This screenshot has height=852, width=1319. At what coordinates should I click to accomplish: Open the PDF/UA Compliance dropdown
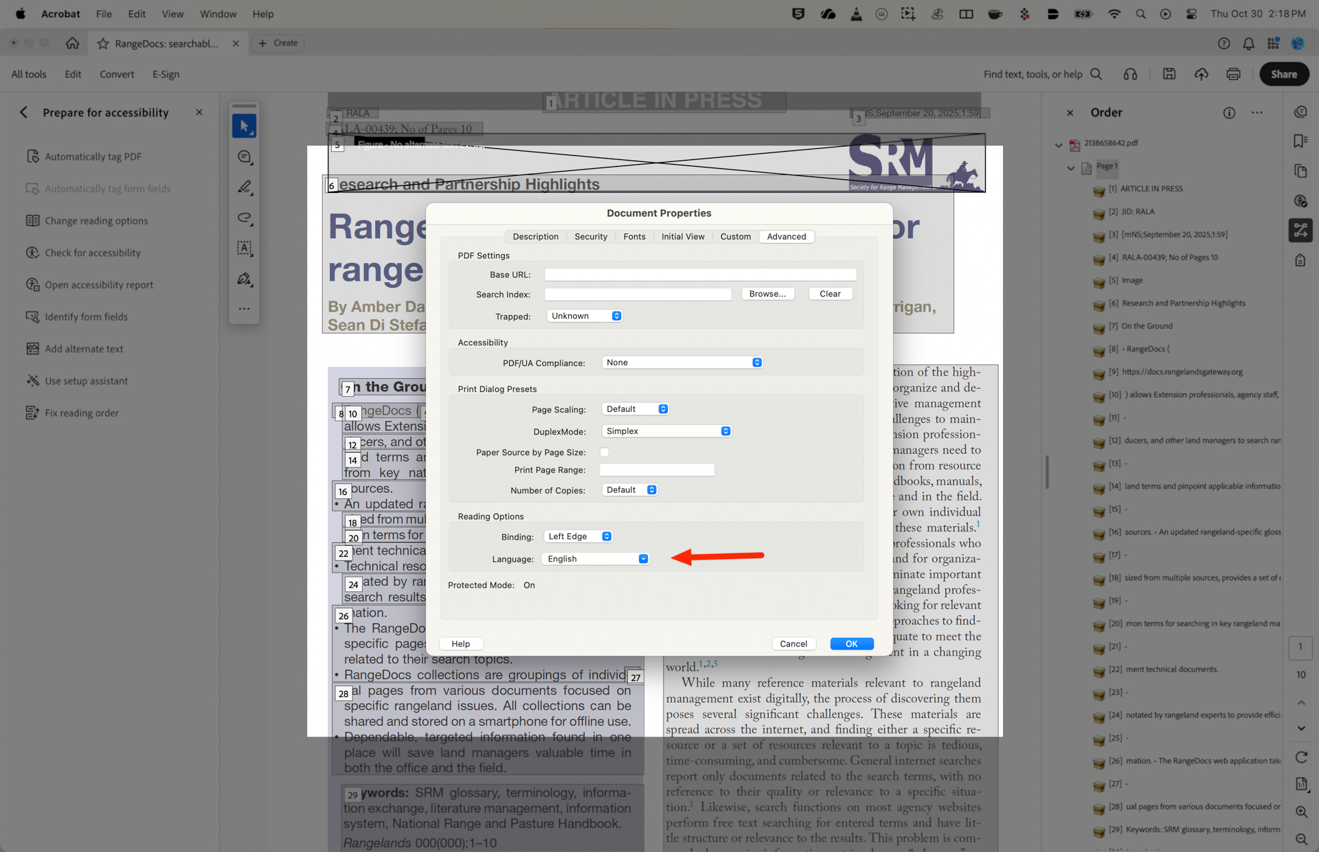681,362
